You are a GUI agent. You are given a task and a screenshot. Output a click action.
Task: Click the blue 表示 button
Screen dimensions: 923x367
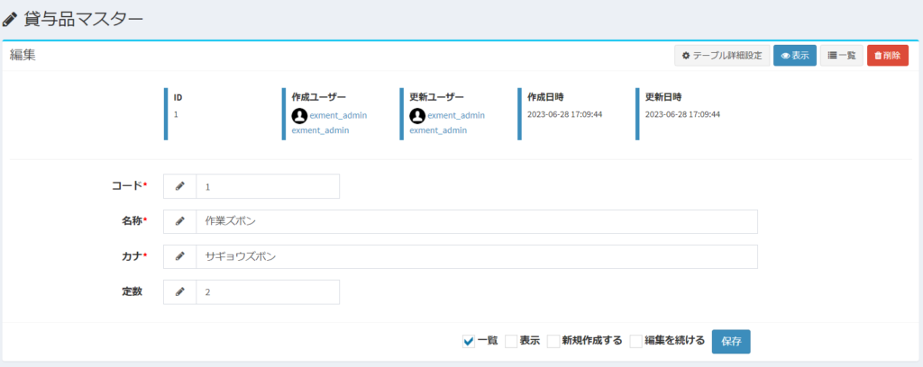tap(795, 56)
